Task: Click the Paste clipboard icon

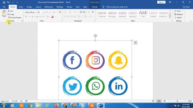Action: 4,12
